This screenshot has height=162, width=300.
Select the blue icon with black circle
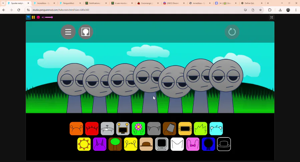tap(208, 144)
